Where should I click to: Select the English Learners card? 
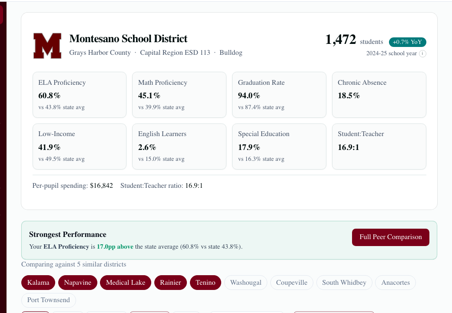point(179,147)
